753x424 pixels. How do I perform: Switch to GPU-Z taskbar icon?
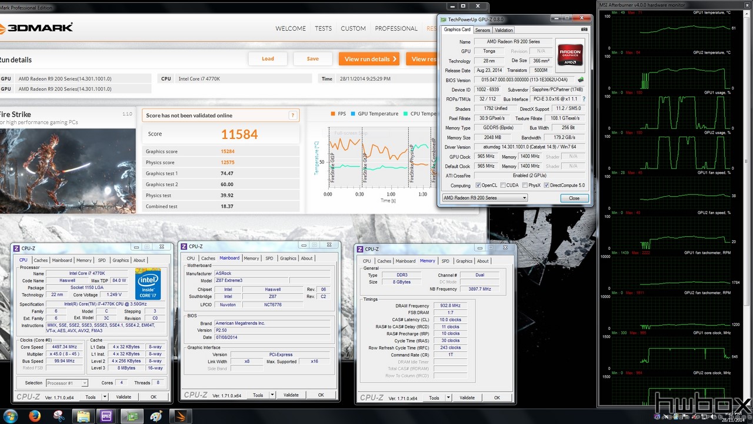point(132,416)
